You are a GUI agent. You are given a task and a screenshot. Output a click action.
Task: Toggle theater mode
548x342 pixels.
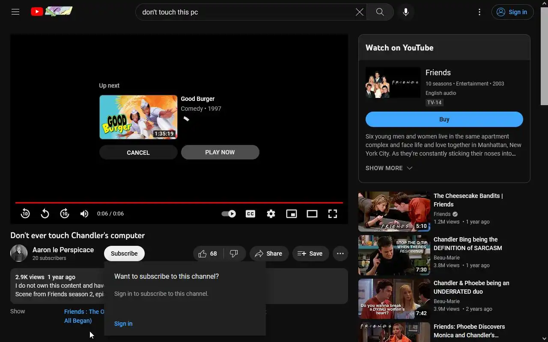tap(312, 214)
